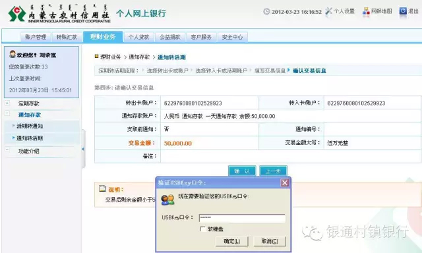The height and width of the screenshot is (253, 422).
Task: Open the 转账汇款 tab
Action: (x=67, y=37)
